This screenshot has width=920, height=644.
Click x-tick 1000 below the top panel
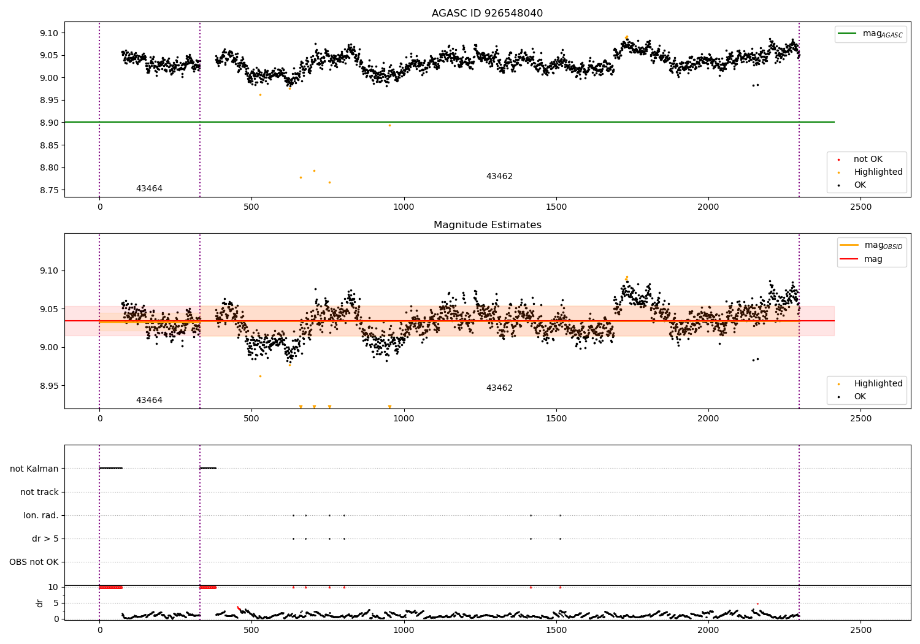(x=404, y=207)
